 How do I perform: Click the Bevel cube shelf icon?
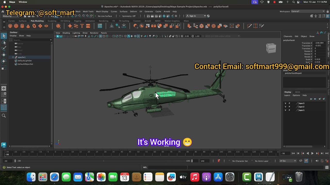tap(202, 26)
